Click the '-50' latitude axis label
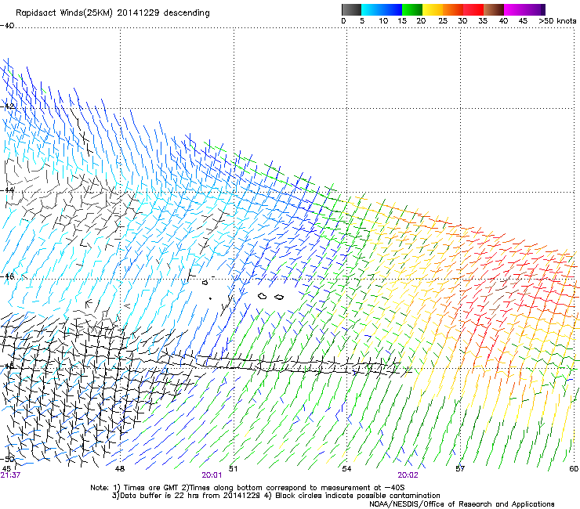Image resolution: width=580 pixels, height=509 pixels. pos(7,459)
